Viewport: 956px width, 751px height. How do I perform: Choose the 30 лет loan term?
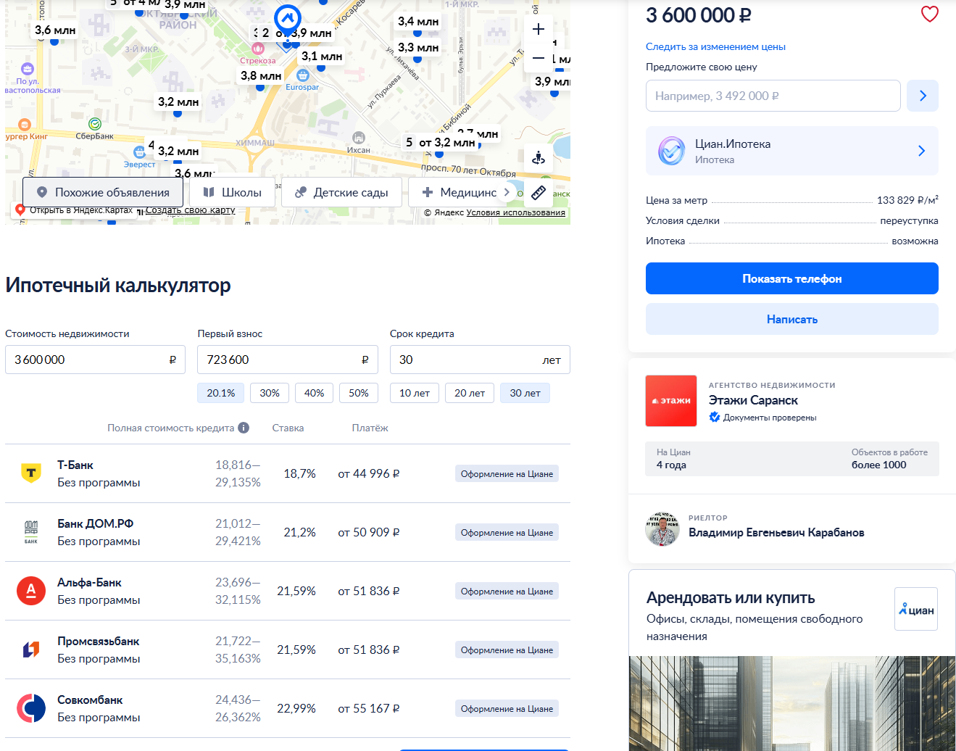click(x=525, y=393)
